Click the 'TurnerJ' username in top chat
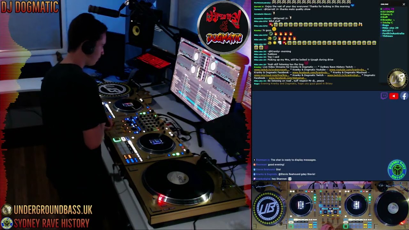Viewport: 409px width, 230px height. coord(258,9)
